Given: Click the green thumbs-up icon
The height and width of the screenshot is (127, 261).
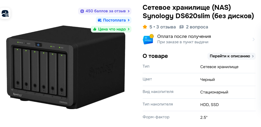Looking at the screenshot, I should tap(95, 29).
